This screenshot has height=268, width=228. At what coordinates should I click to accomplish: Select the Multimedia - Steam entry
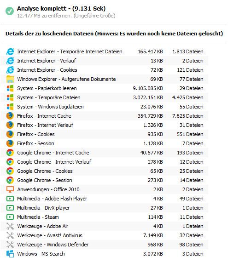(105, 217)
